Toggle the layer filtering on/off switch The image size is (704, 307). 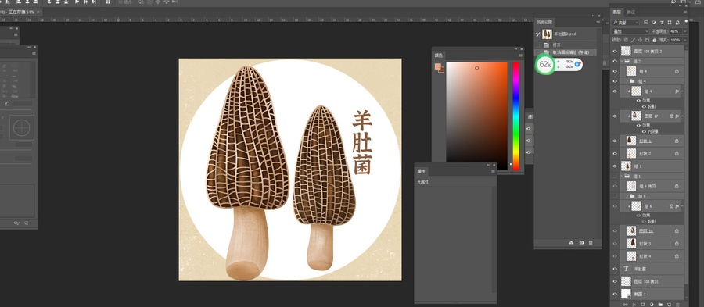(686, 22)
